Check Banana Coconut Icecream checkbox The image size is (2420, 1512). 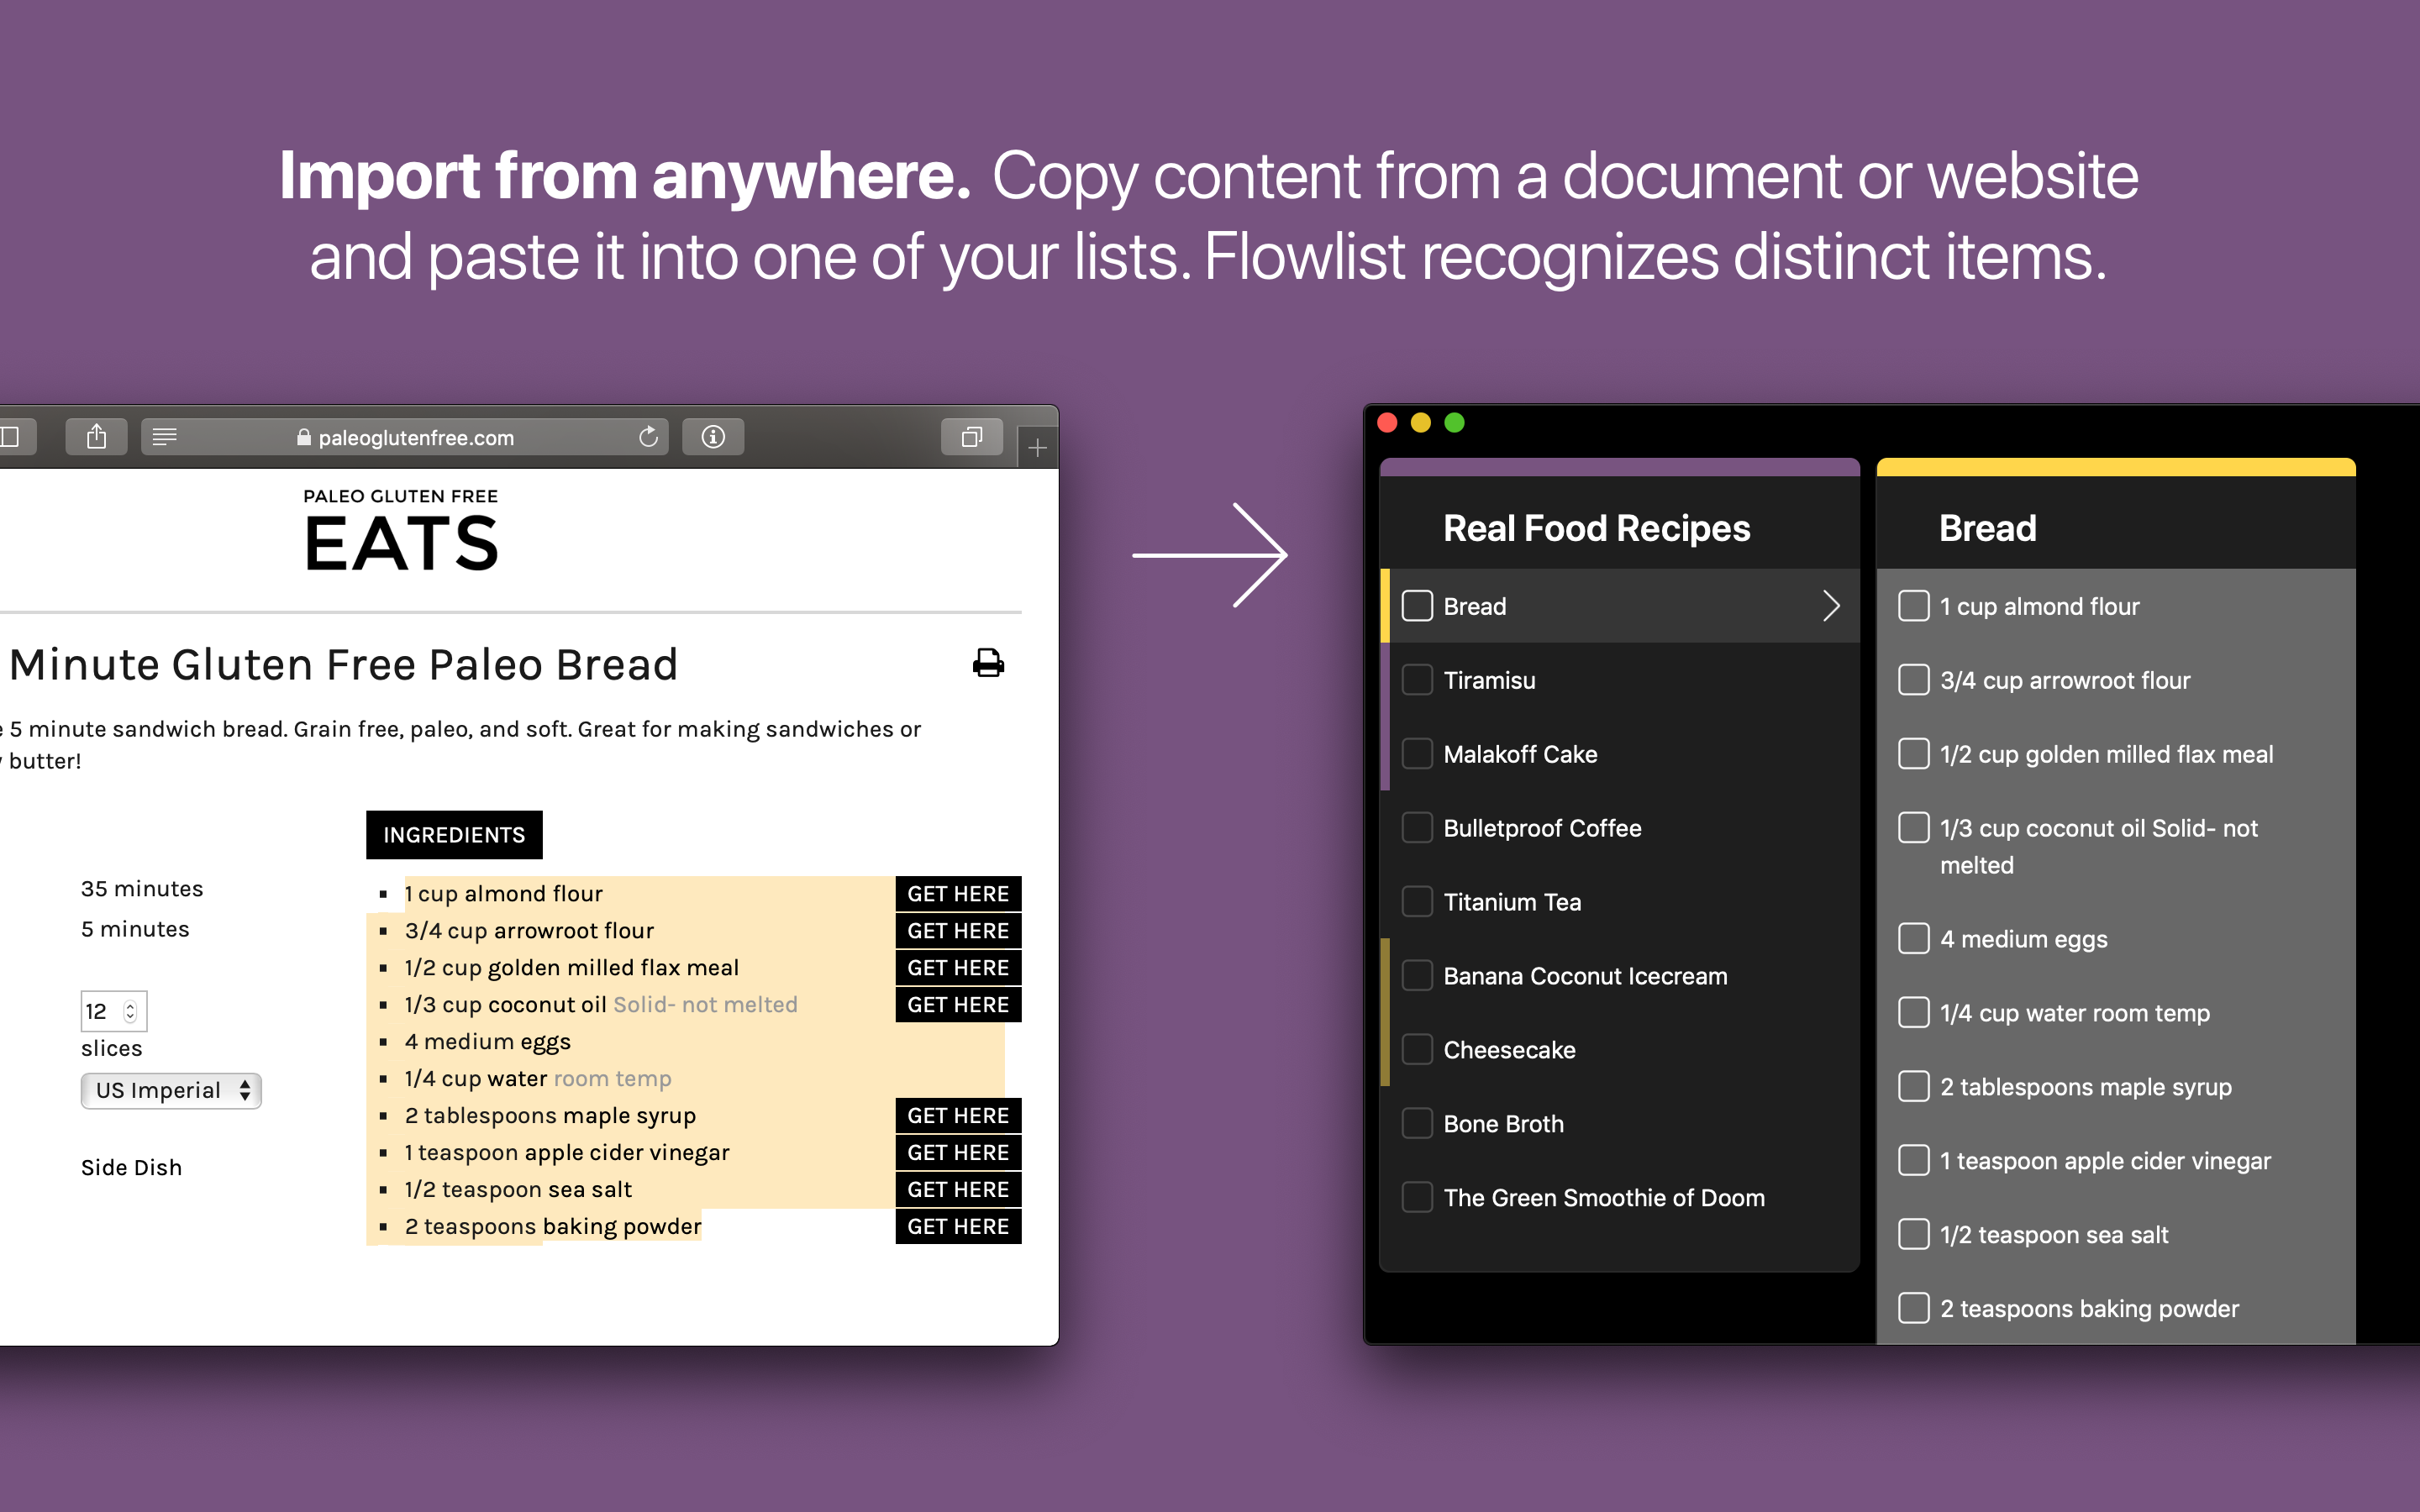click(x=1417, y=976)
